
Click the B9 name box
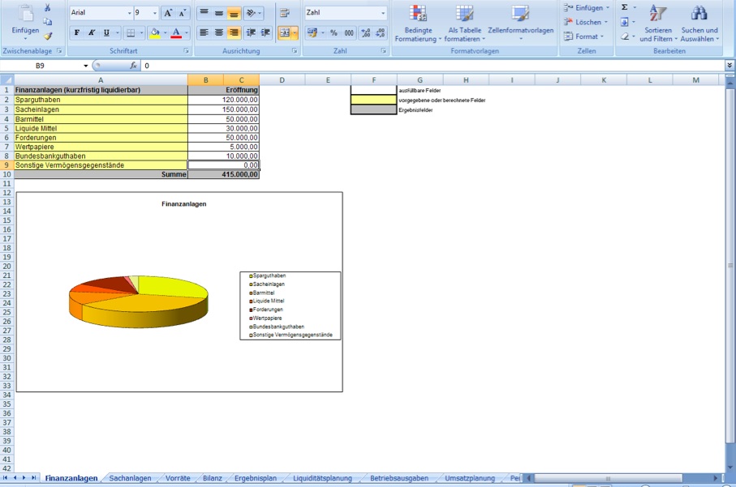40,66
